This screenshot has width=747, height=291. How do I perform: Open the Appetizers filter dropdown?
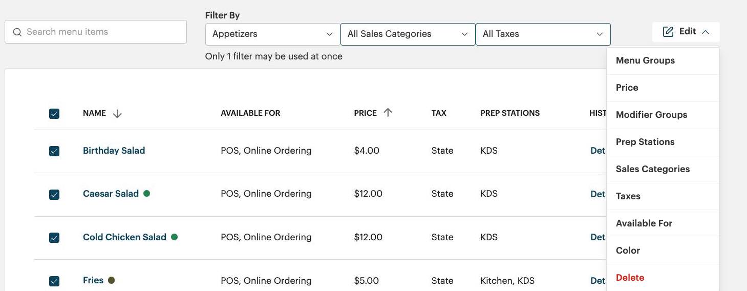272,34
